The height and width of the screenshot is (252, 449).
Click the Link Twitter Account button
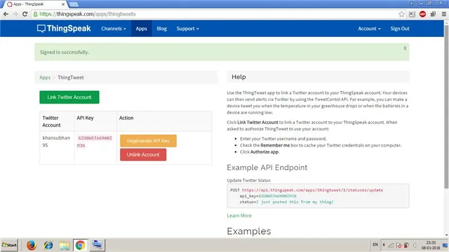(69, 97)
